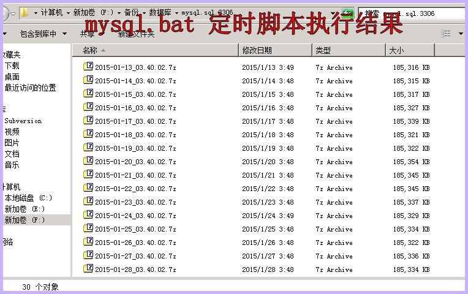This screenshot has height=294, width=468.
Task: Click the size value 185,354 KB
Action: click(411, 162)
